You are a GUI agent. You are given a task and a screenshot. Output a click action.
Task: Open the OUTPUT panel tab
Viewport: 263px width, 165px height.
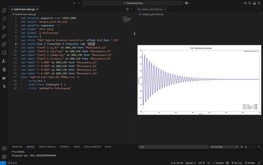click(x=30, y=147)
